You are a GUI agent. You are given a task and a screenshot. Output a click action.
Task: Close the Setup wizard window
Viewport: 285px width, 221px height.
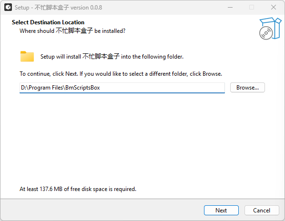tap(274, 8)
